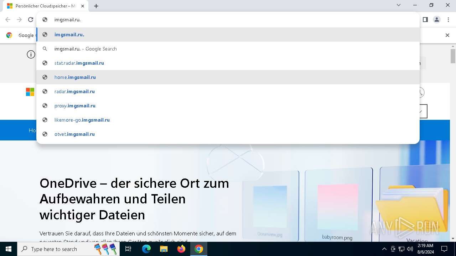The width and height of the screenshot is (456, 256).
Task: Open the network status tray icon
Action: click(x=401, y=249)
